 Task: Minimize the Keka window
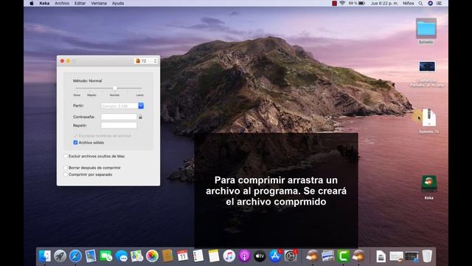[x=69, y=61]
